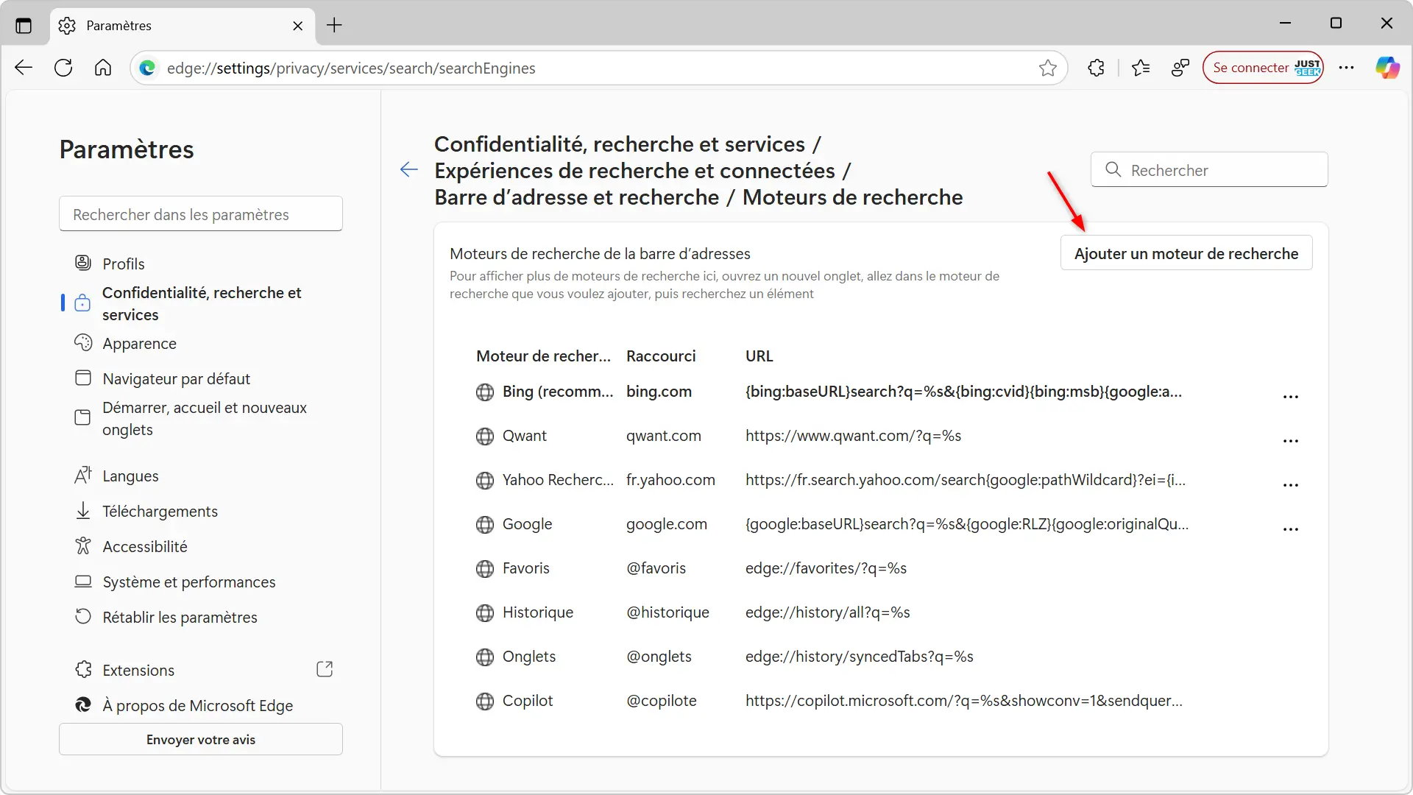1413x795 pixels.
Task: Select the @historique shortcut text
Action: [x=667, y=612]
